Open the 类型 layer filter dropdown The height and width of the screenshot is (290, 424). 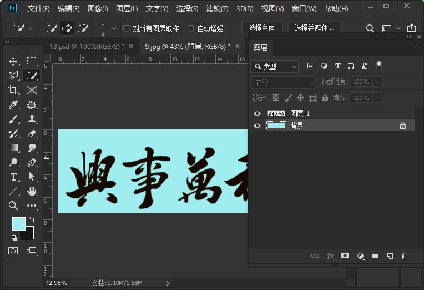(x=275, y=66)
